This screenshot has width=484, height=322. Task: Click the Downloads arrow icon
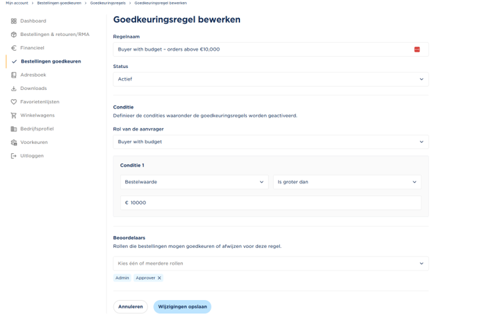[x=13, y=88]
